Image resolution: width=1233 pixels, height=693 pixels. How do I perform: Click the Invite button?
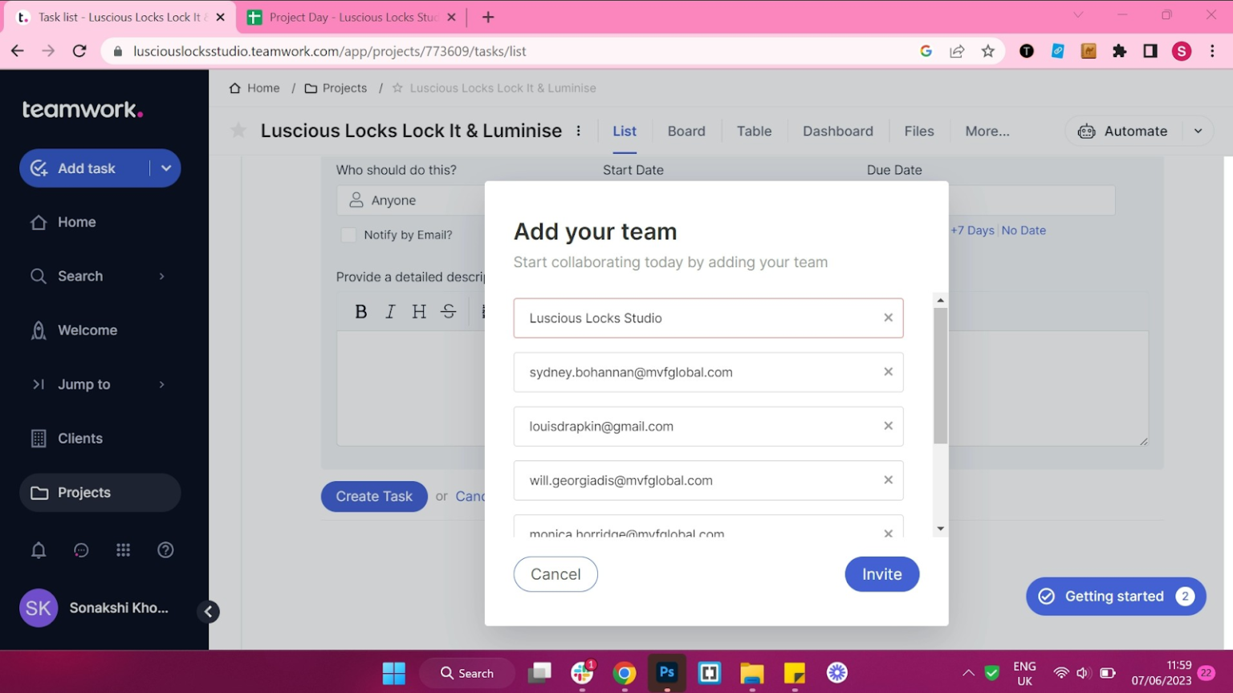point(881,573)
